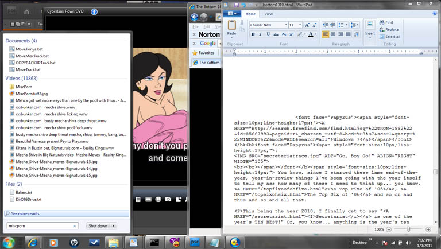Toggle italic text formatting

click(260, 34)
